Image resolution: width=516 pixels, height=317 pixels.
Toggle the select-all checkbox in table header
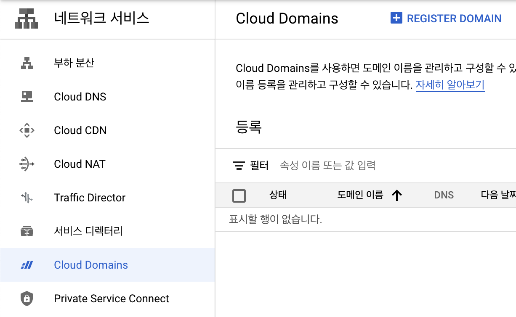[239, 195]
